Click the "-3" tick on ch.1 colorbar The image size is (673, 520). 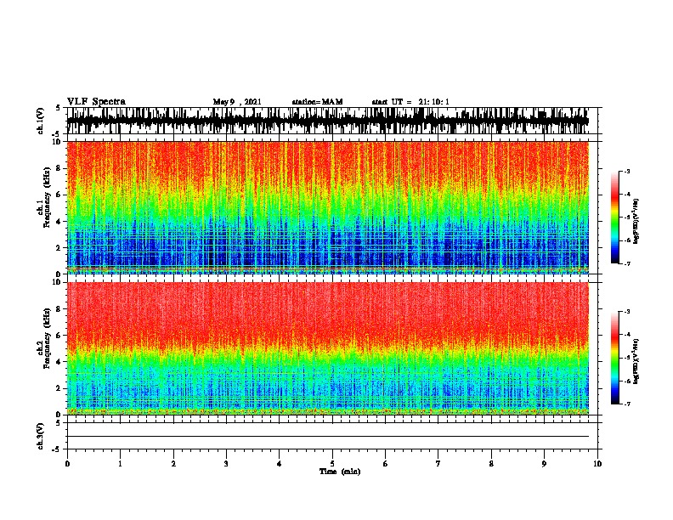[627, 171]
